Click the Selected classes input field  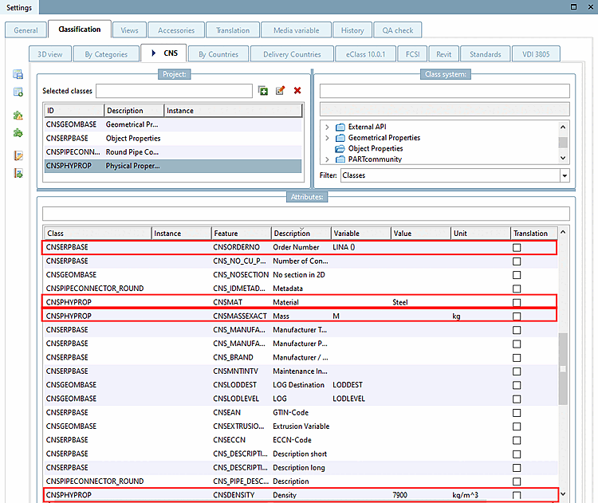(174, 92)
